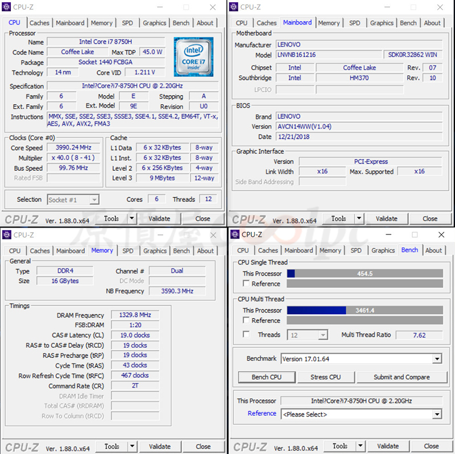Click Validate in the Mainboard window
455x454 pixels.
(387, 218)
